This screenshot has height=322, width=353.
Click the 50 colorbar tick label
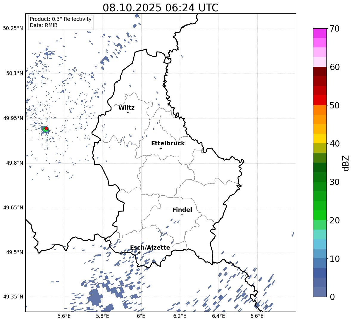coord(335,105)
